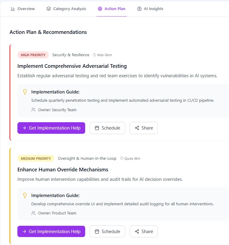Get Implementation Help for Adversarial Testing
Viewport: 229px width, 245px height.
pos(51,128)
